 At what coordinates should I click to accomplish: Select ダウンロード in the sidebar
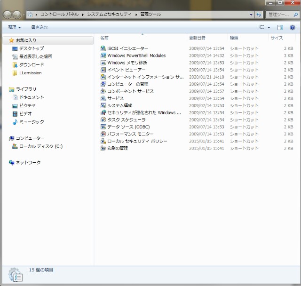click(x=32, y=65)
